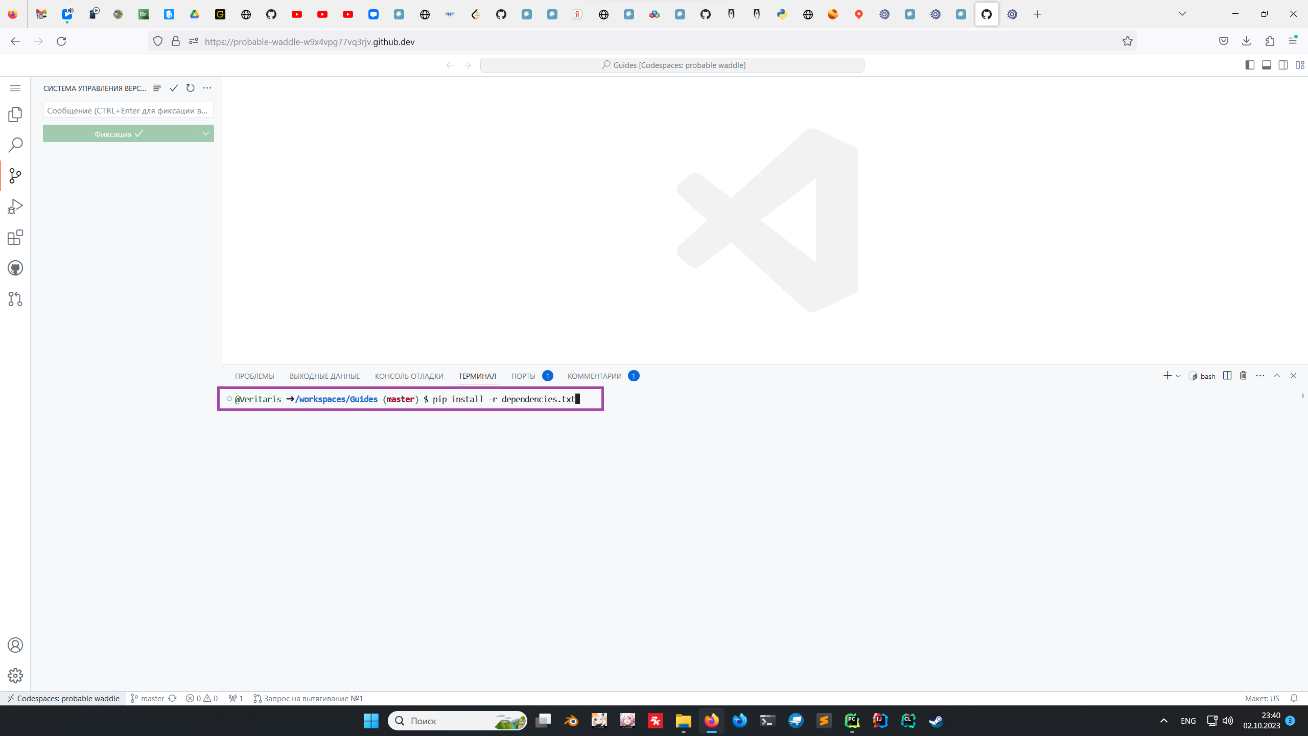The height and width of the screenshot is (736, 1308).
Task: Open the Extensions view icon
Action: pyautogui.click(x=15, y=237)
